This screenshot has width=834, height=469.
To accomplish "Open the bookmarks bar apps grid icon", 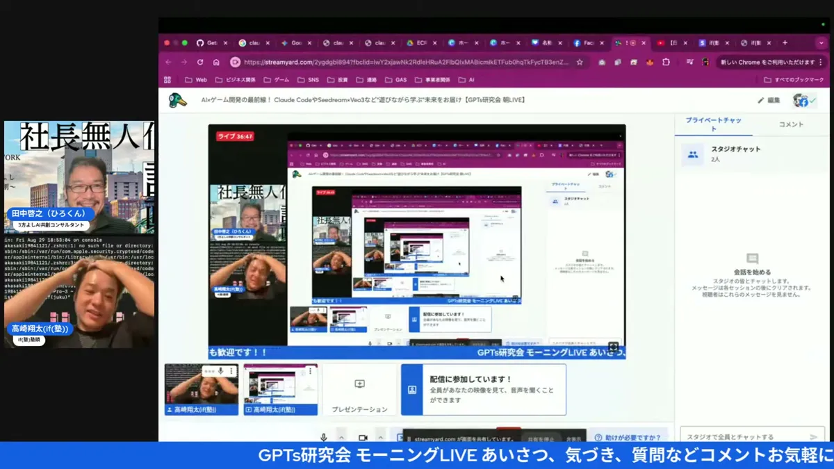I will [167, 80].
